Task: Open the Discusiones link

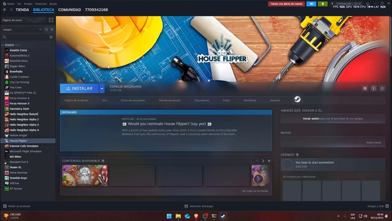Action: coord(202,100)
